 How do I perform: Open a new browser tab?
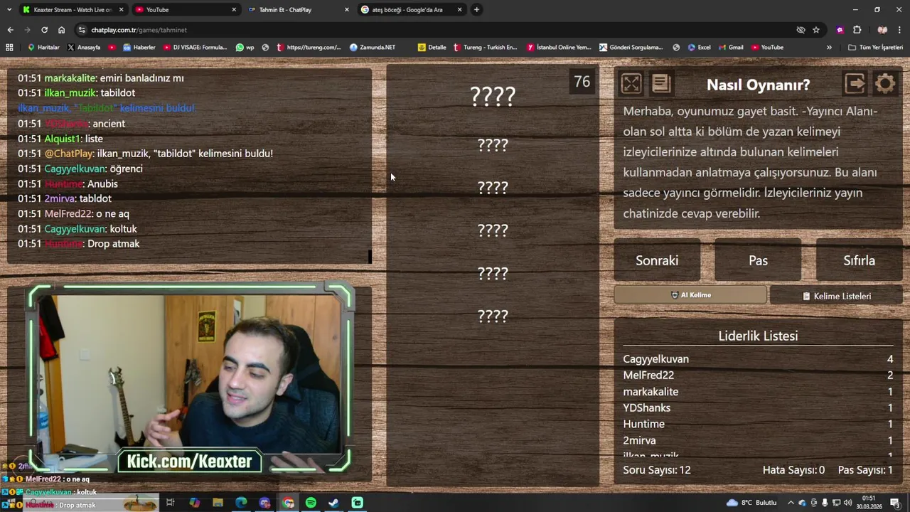coord(476,10)
